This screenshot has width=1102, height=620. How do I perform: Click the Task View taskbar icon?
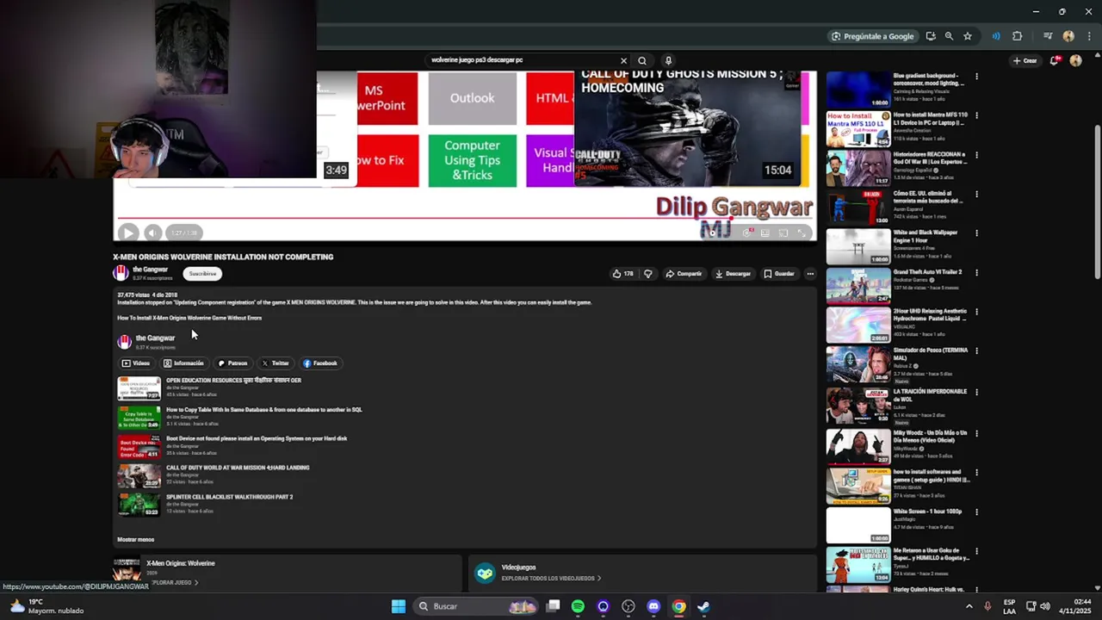[x=554, y=606]
